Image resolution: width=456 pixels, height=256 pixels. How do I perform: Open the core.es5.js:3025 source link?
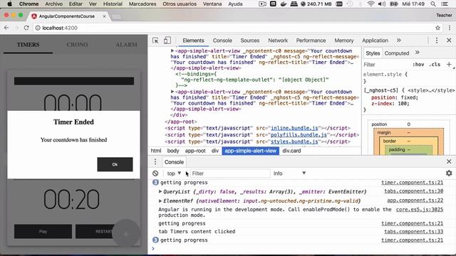[x=420, y=209]
